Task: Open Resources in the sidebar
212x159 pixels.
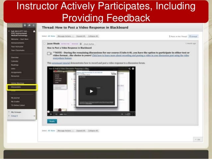Action: (x=15, y=76)
